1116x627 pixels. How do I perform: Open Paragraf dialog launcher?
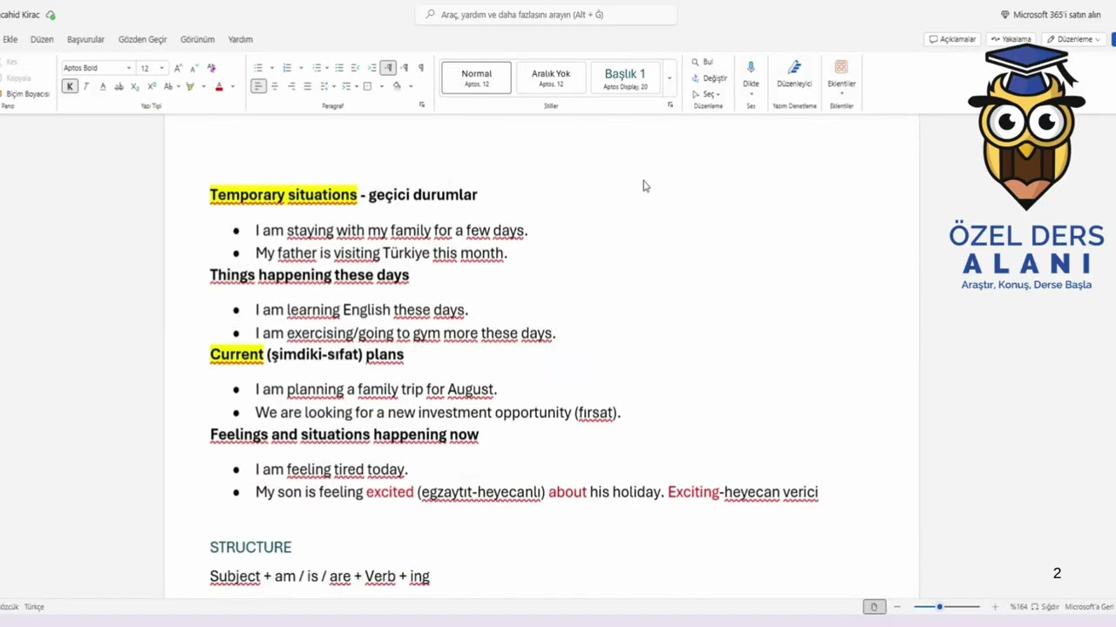coord(422,105)
